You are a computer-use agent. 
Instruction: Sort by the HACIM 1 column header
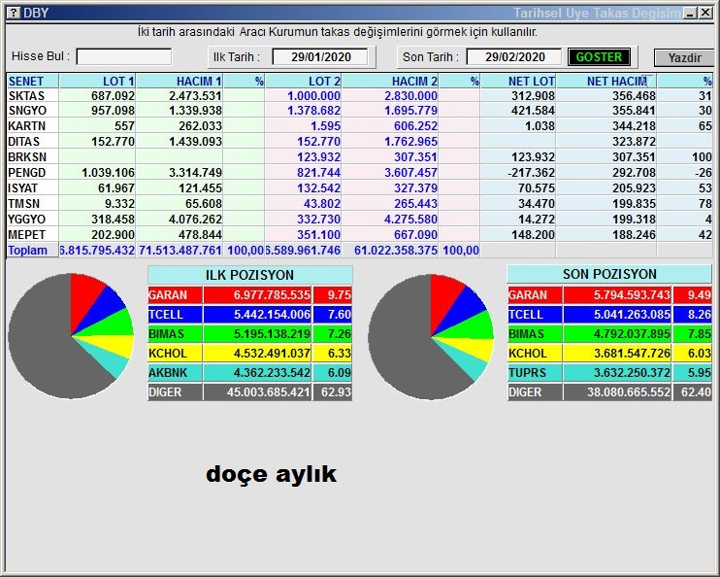coord(180,81)
